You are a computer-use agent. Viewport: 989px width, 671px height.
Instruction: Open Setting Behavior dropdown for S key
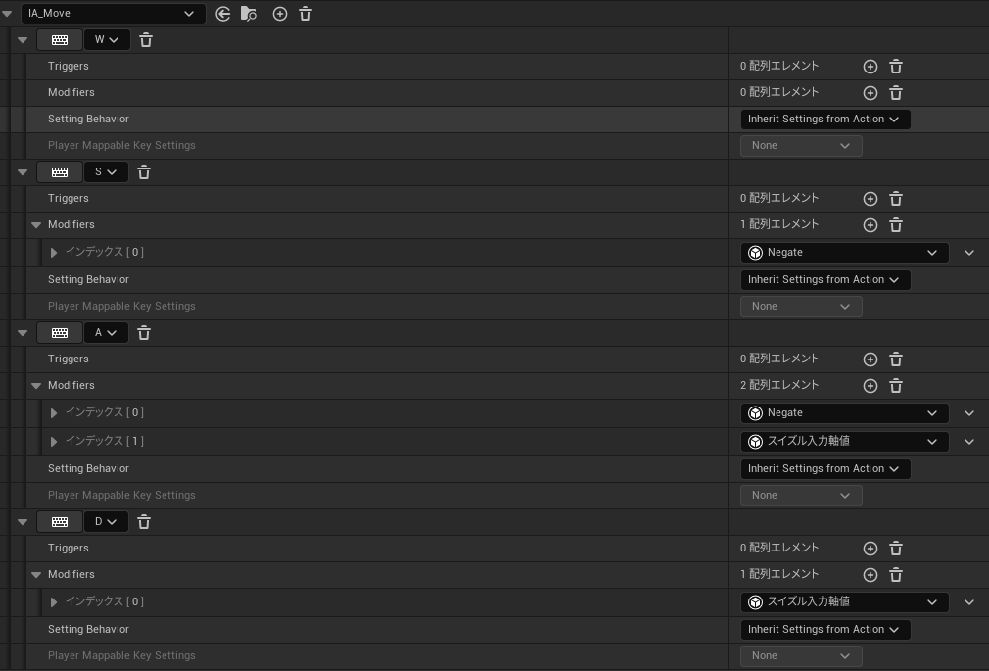[825, 279]
